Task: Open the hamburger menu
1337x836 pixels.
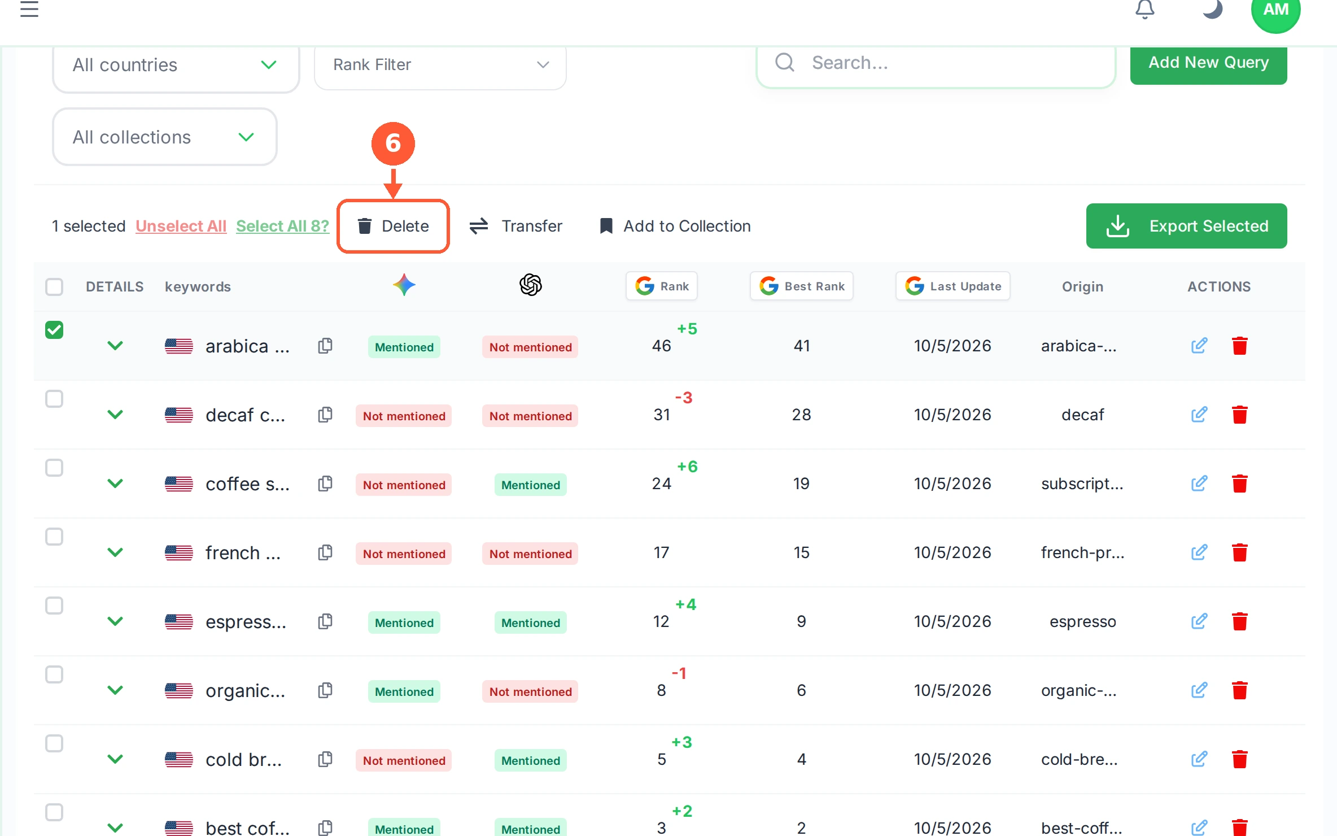Action: click(29, 9)
